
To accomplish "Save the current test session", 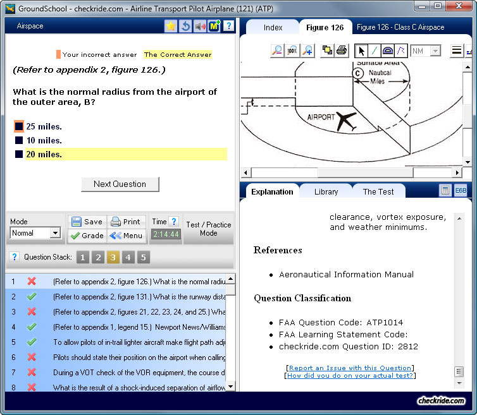I will [x=87, y=222].
